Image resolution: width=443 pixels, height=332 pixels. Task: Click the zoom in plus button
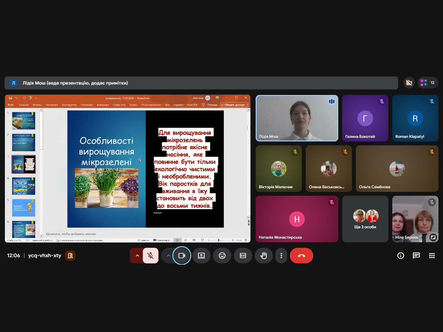click(233, 240)
